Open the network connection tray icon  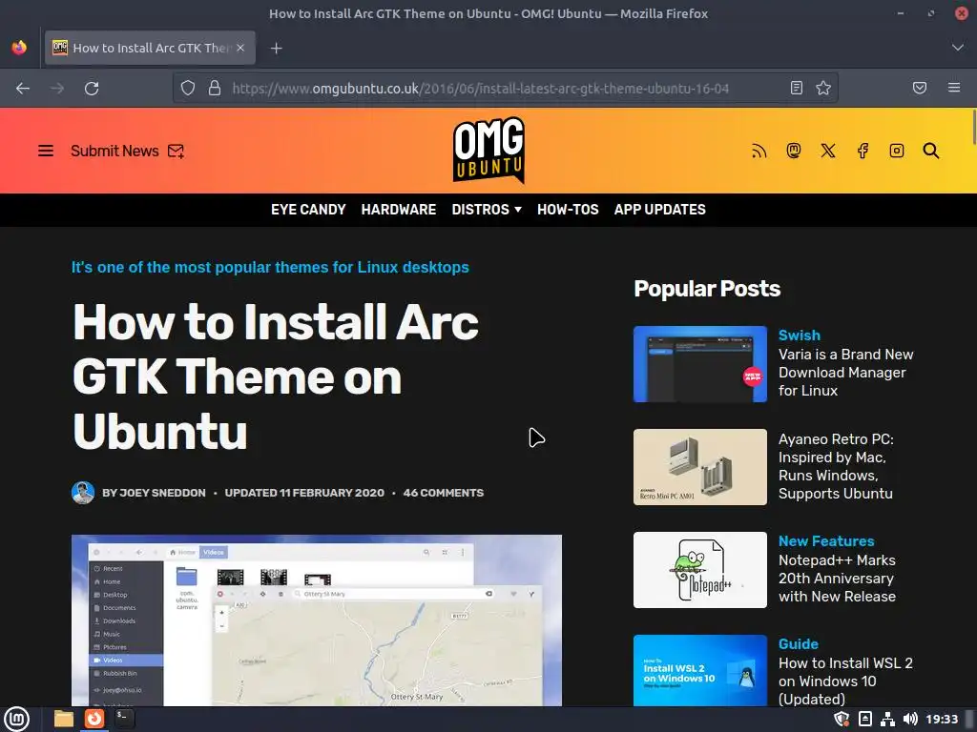pyautogui.click(x=887, y=719)
